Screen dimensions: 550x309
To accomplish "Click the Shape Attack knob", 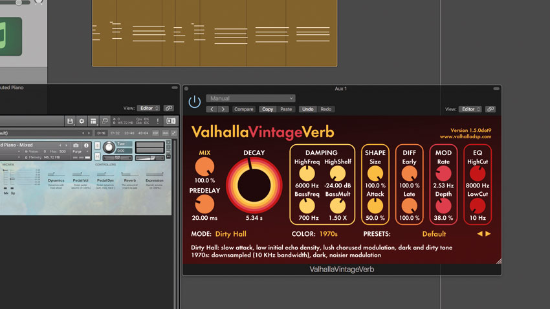I will 375,206.
